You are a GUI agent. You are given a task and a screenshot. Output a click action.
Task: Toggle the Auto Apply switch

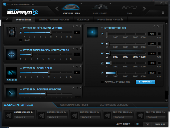coord(136,124)
